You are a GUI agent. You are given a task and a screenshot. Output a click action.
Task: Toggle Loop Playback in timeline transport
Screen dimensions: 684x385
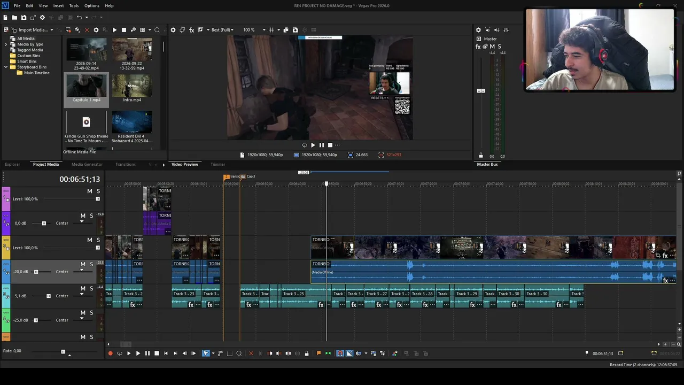click(x=120, y=353)
